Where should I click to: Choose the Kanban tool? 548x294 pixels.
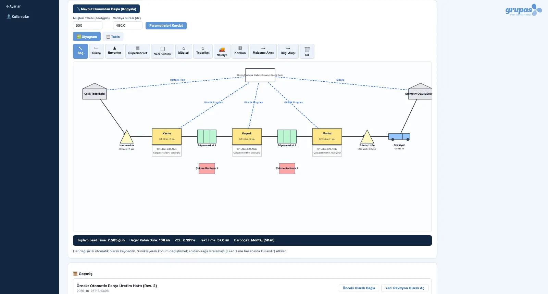240,51
